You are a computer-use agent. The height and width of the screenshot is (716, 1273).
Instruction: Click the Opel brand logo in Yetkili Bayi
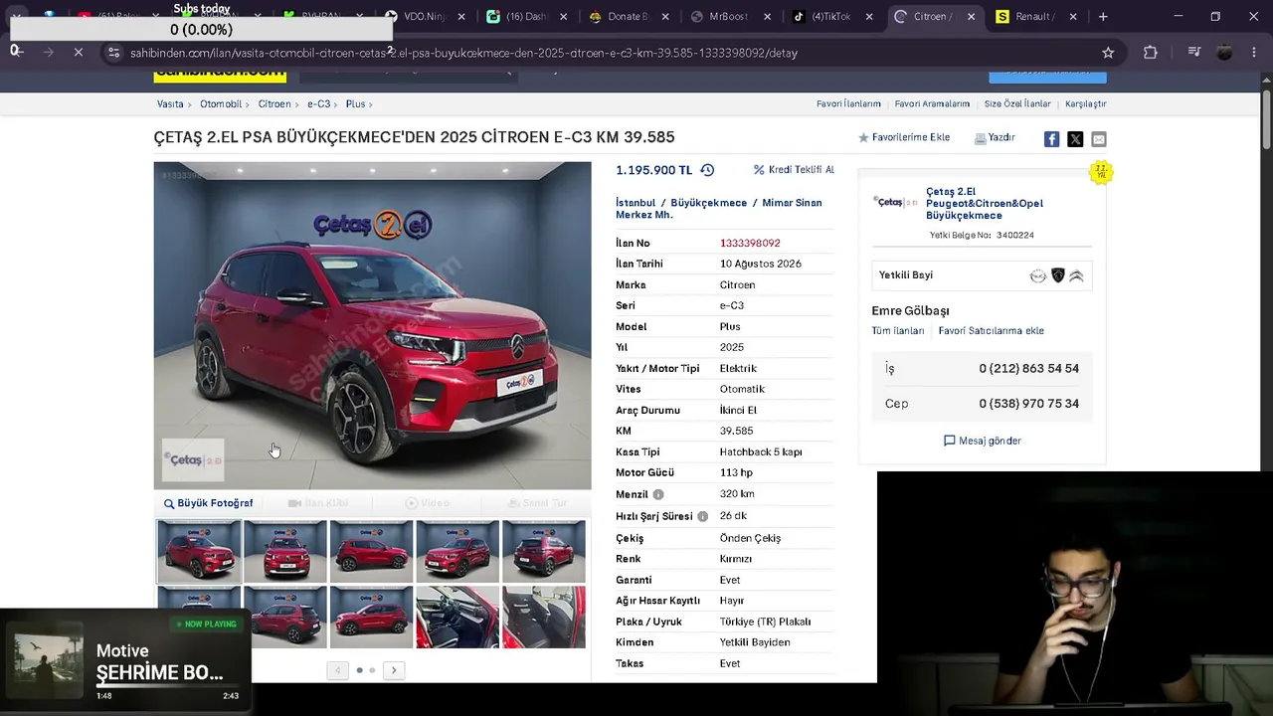[1038, 275]
